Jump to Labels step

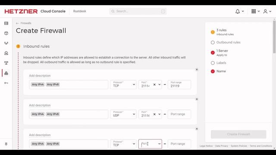219,63
